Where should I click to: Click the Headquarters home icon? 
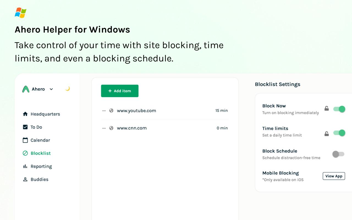[x=25, y=114]
